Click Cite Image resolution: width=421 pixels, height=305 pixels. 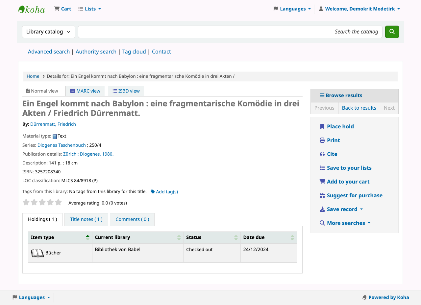pyautogui.click(x=329, y=154)
